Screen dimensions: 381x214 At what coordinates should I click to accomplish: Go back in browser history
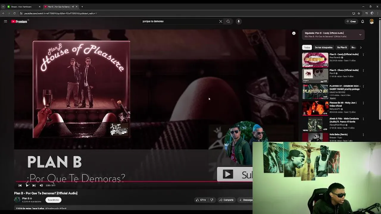[3, 13]
